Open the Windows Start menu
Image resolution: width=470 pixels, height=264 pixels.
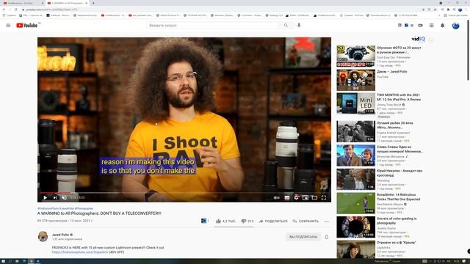(3, 261)
